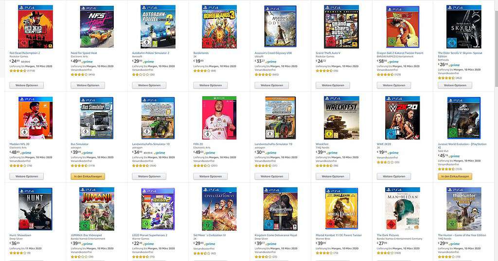498x261 pixels.
Task: Add Bus Simulator to cart with In den Einkaufswagen
Action: (x=88, y=177)
